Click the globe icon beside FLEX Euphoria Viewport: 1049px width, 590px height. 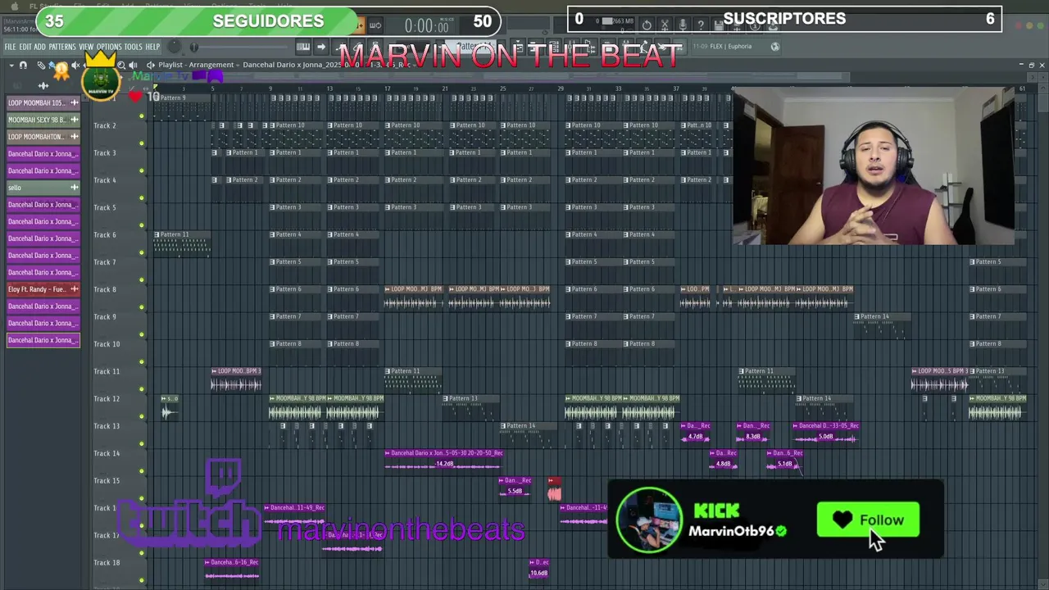click(775, 47)
